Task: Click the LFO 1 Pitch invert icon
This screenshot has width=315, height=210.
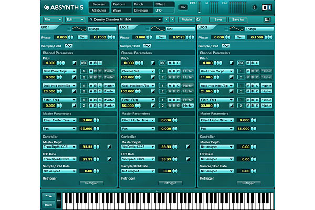Action: tap(75, 63)
